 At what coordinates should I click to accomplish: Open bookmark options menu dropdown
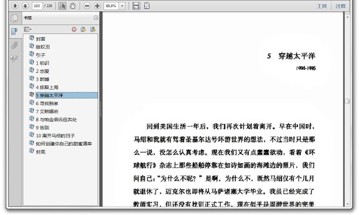tap(28, 29)
